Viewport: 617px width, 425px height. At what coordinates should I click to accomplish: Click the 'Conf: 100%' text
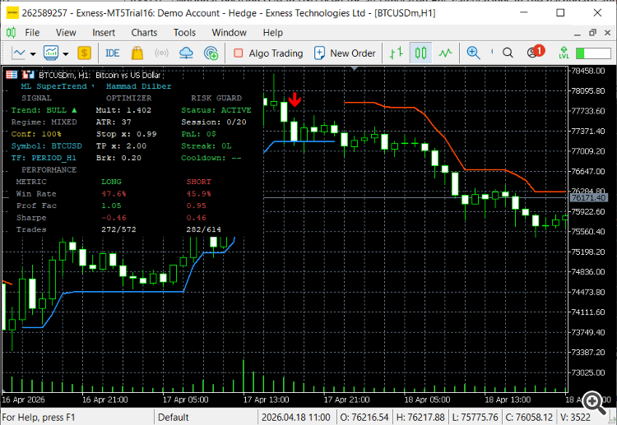pyautogui.click(x=36, y=134)
